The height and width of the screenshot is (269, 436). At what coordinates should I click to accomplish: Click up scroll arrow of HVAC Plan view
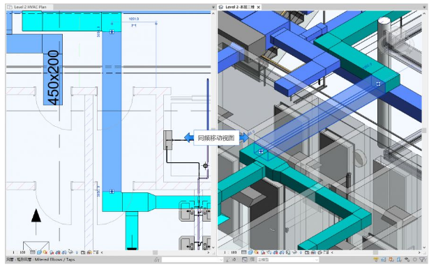click(213, 13)
